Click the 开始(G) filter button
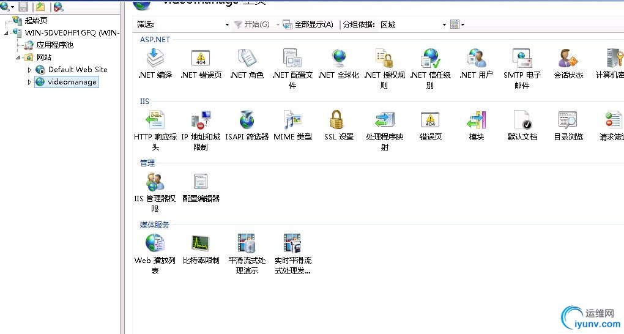 coord(252,24)
